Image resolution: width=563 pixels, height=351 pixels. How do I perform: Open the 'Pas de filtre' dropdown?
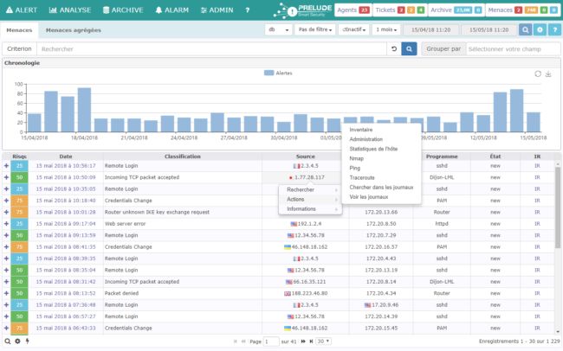tap(315, 29)
